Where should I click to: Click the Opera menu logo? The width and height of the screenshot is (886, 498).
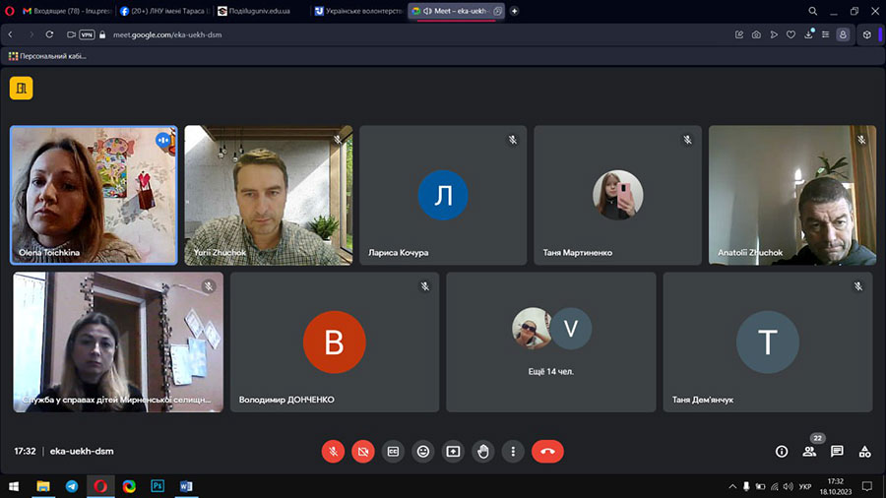coord(10,11)
